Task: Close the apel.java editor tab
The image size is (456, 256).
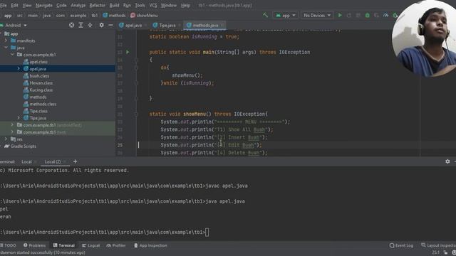Action: (145, 26)
